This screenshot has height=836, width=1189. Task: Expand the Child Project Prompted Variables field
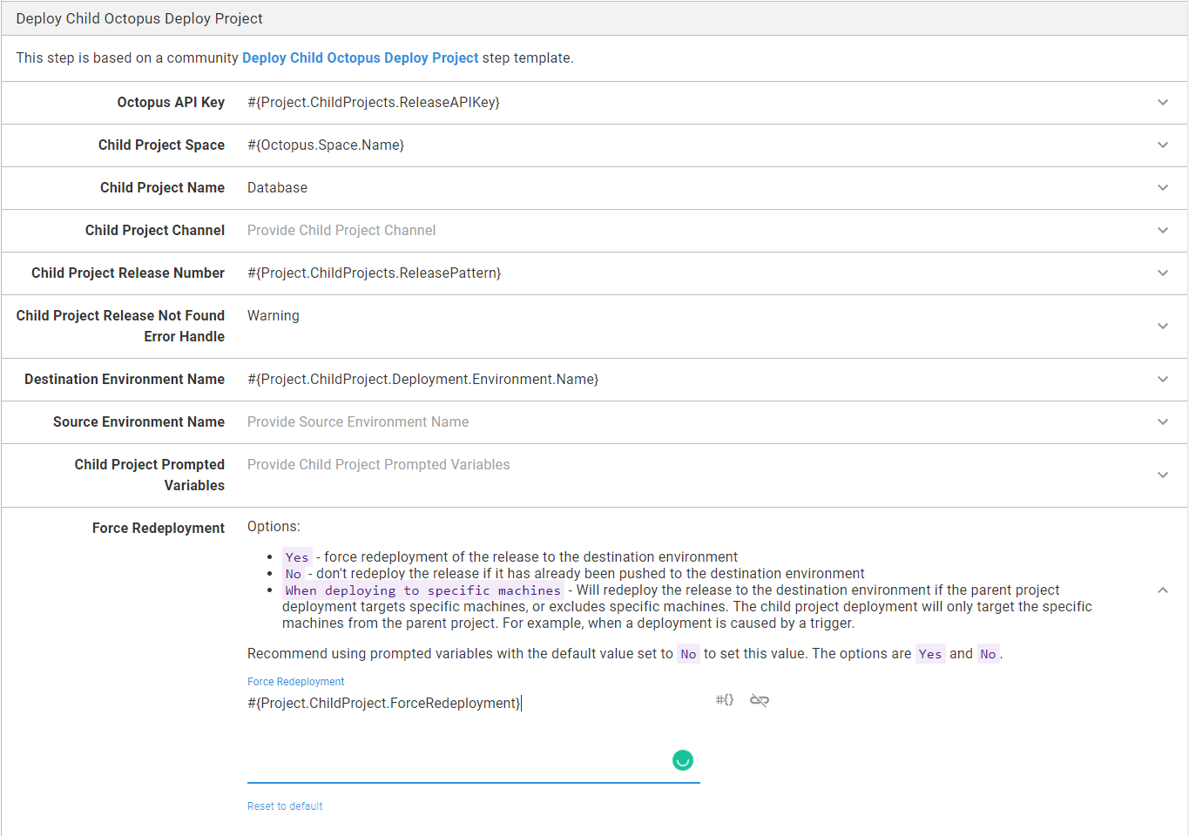click(x=1163, y=475)
